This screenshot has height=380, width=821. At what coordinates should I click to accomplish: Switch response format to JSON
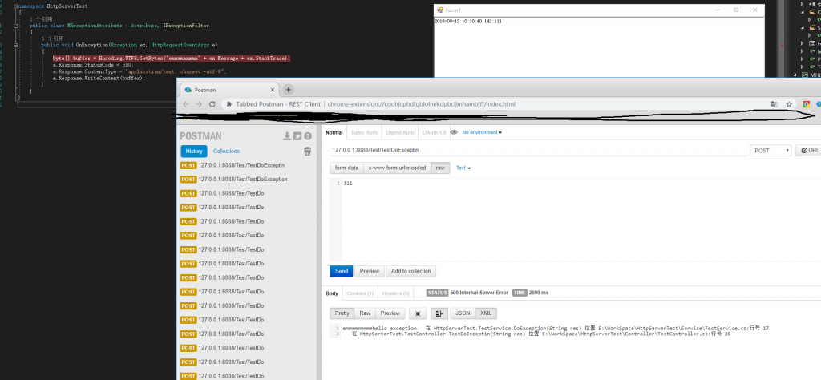[463, 313]
